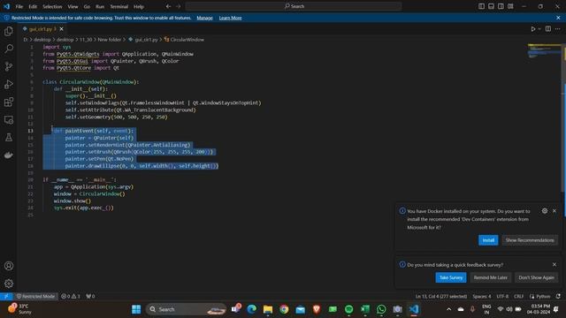
Task: Click Ln 13, Col 4 position indicator
Action: [x=440, y=296]
